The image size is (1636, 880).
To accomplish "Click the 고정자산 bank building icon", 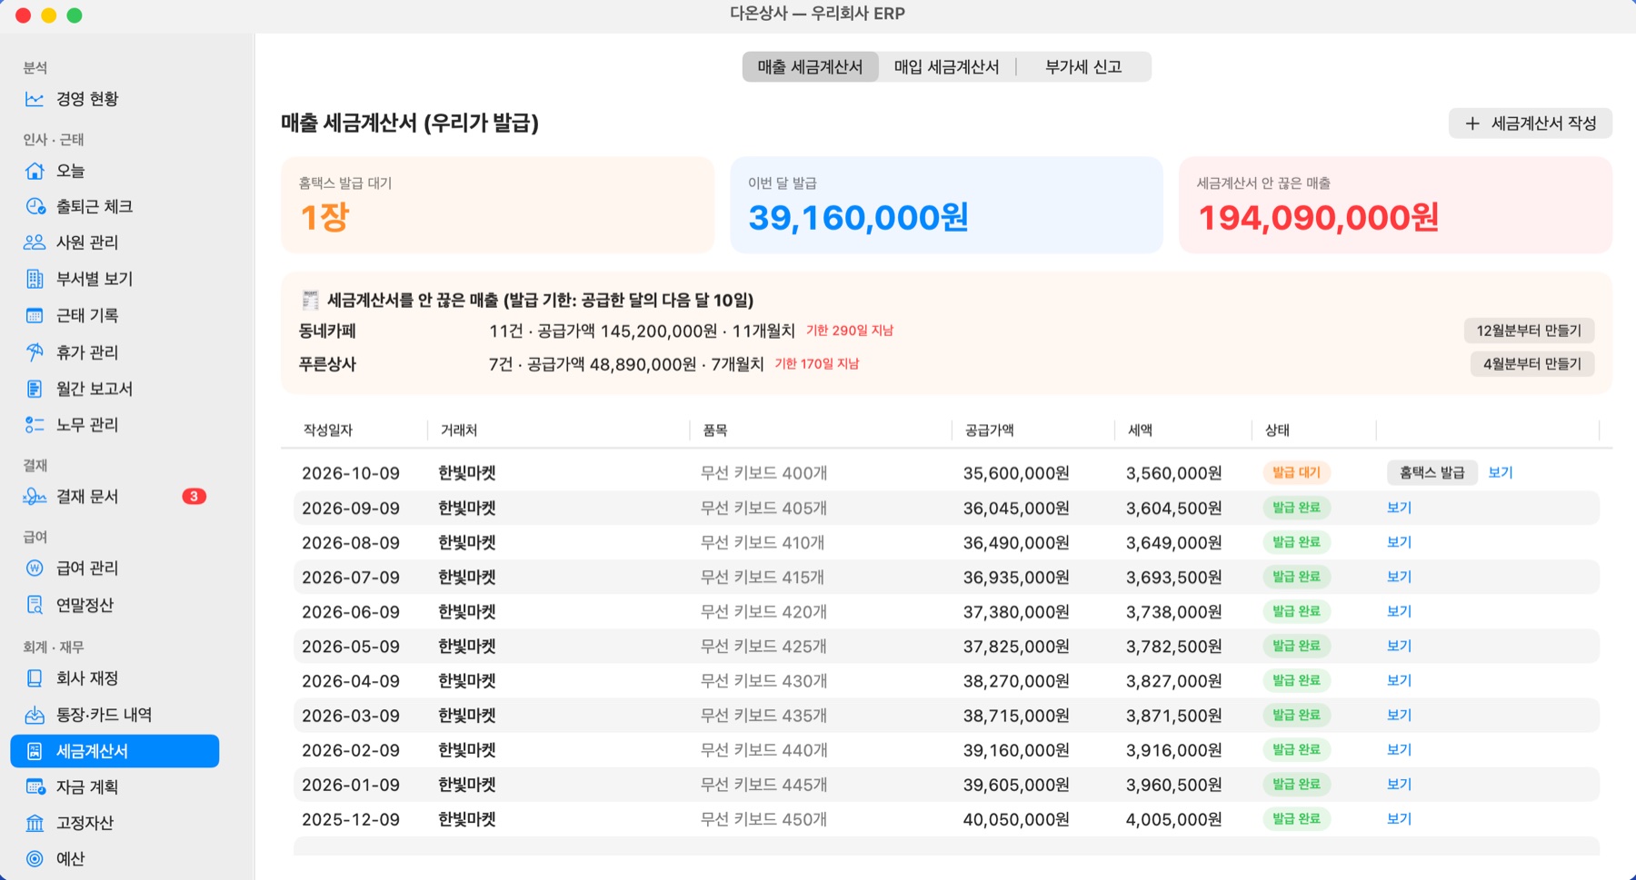I will coord(35,823).
